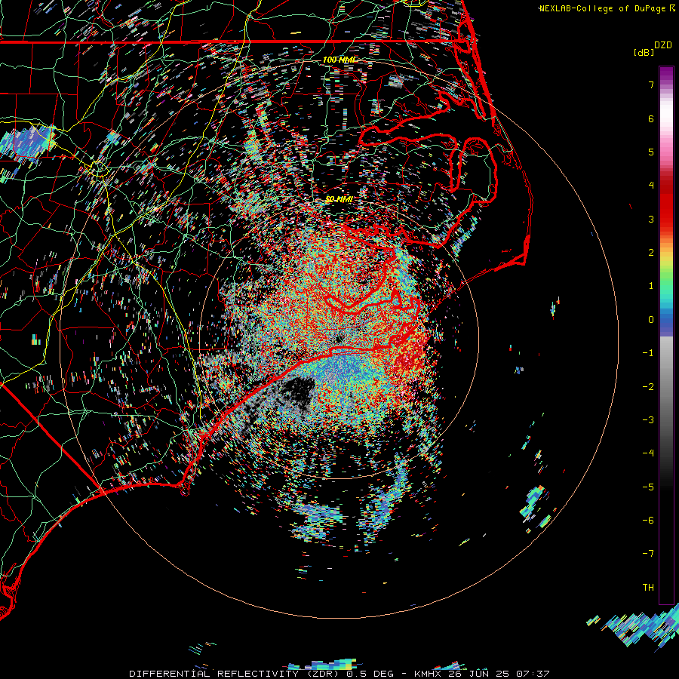This screenshot has width=679, height=679.
Task: Click the -3 value on the legend
Action: pos(648,419)
